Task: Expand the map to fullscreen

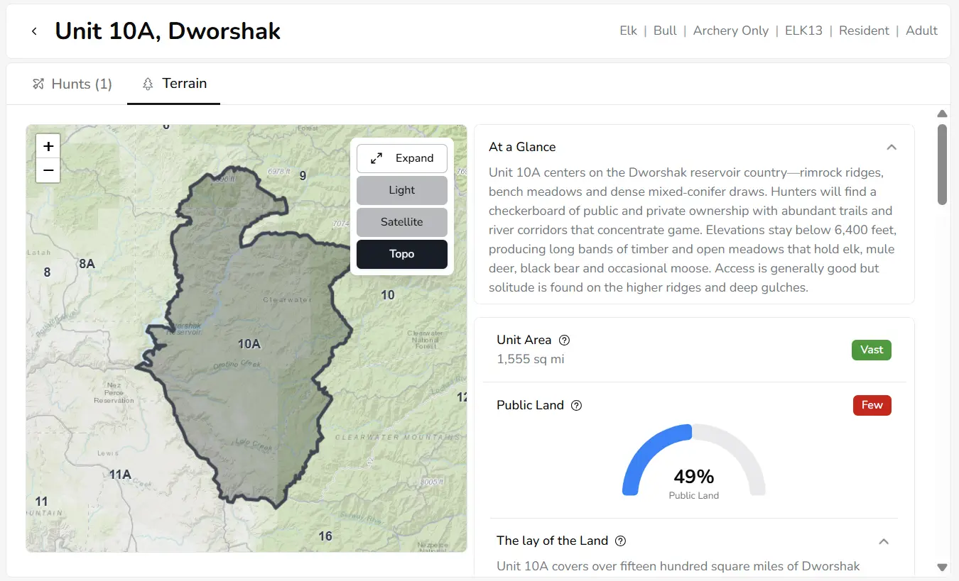Action: [x=401, y=158]
